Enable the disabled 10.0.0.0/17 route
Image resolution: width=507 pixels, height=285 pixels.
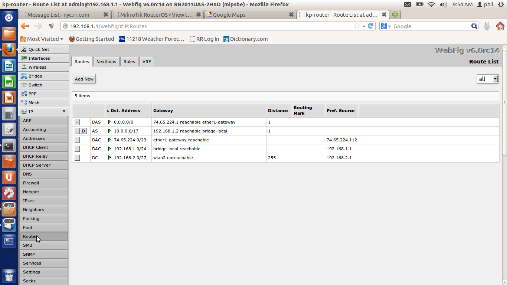83,131
